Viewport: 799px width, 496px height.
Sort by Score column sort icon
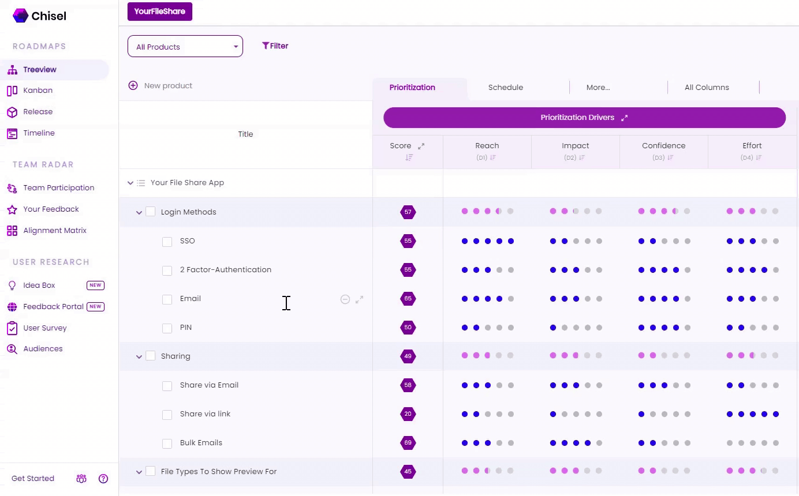pos(409,157)
